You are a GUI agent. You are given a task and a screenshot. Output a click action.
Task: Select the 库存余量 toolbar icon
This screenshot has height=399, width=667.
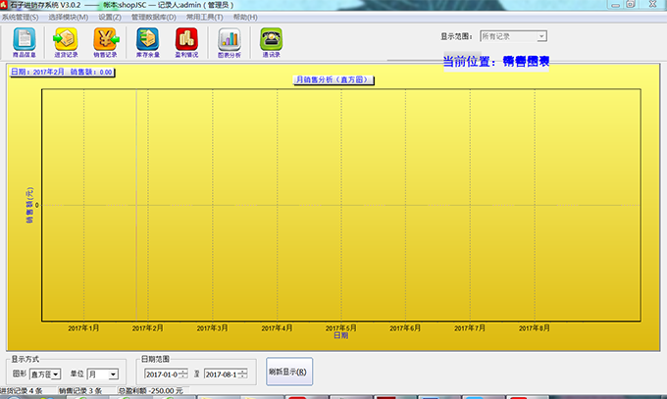[x=146, y=41]
